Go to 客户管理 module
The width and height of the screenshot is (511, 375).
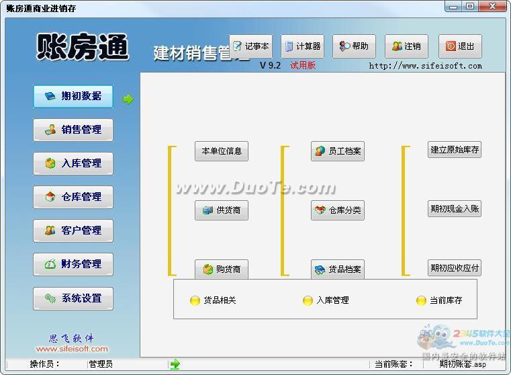click(73, 231)
